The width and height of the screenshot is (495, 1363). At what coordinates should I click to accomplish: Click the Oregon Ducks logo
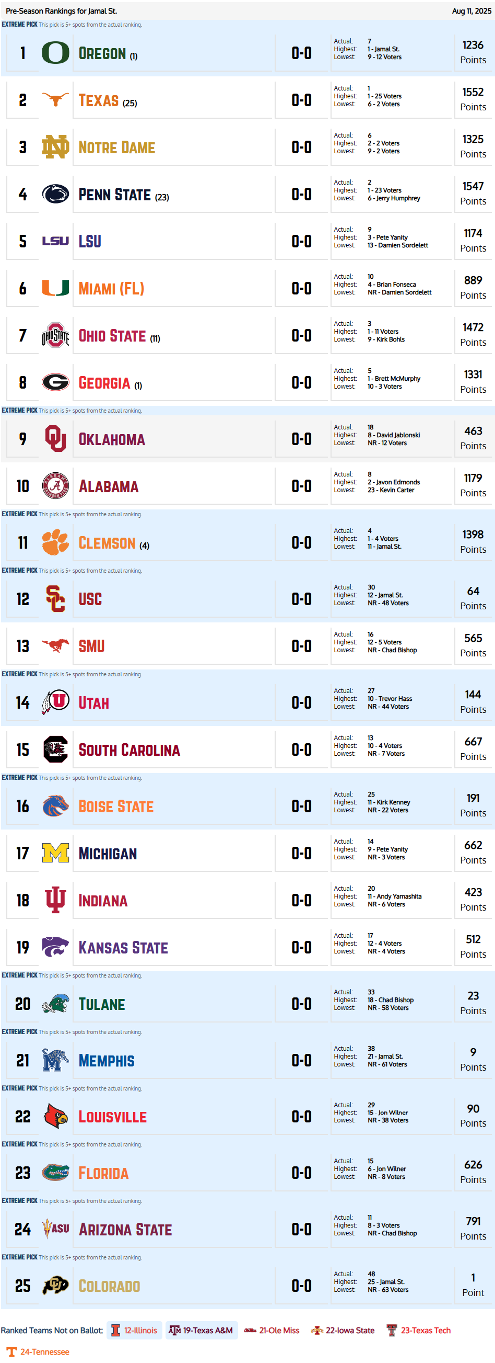(55, 53)
